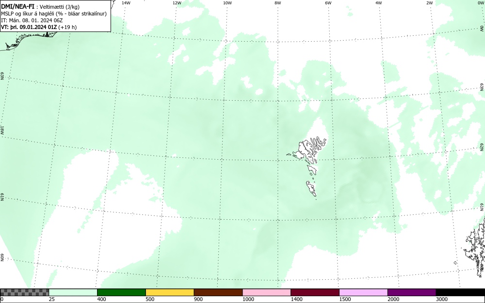Click the legend value 500
This screenshot has width=485, height=303.
click(150, 299)
